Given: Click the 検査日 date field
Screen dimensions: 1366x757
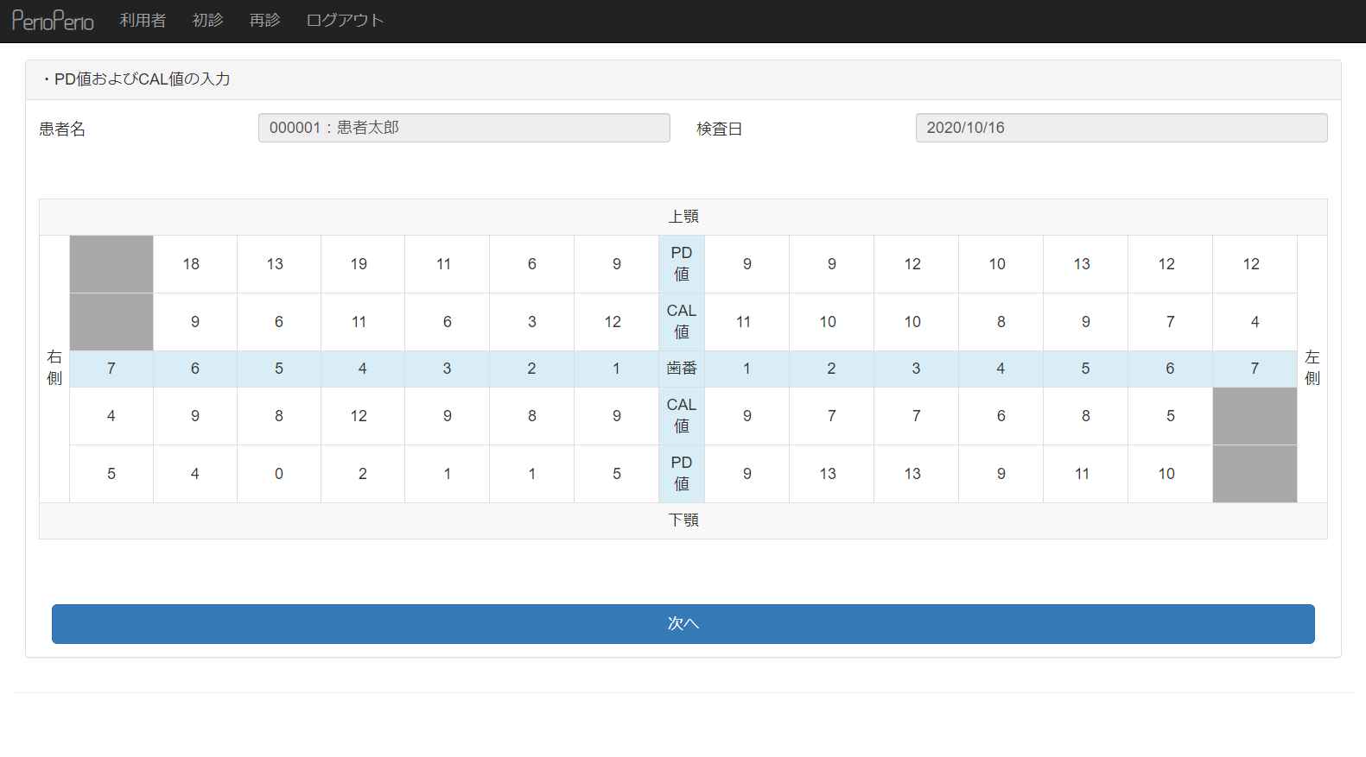Looking at the screenshot, I should 1121,128.
